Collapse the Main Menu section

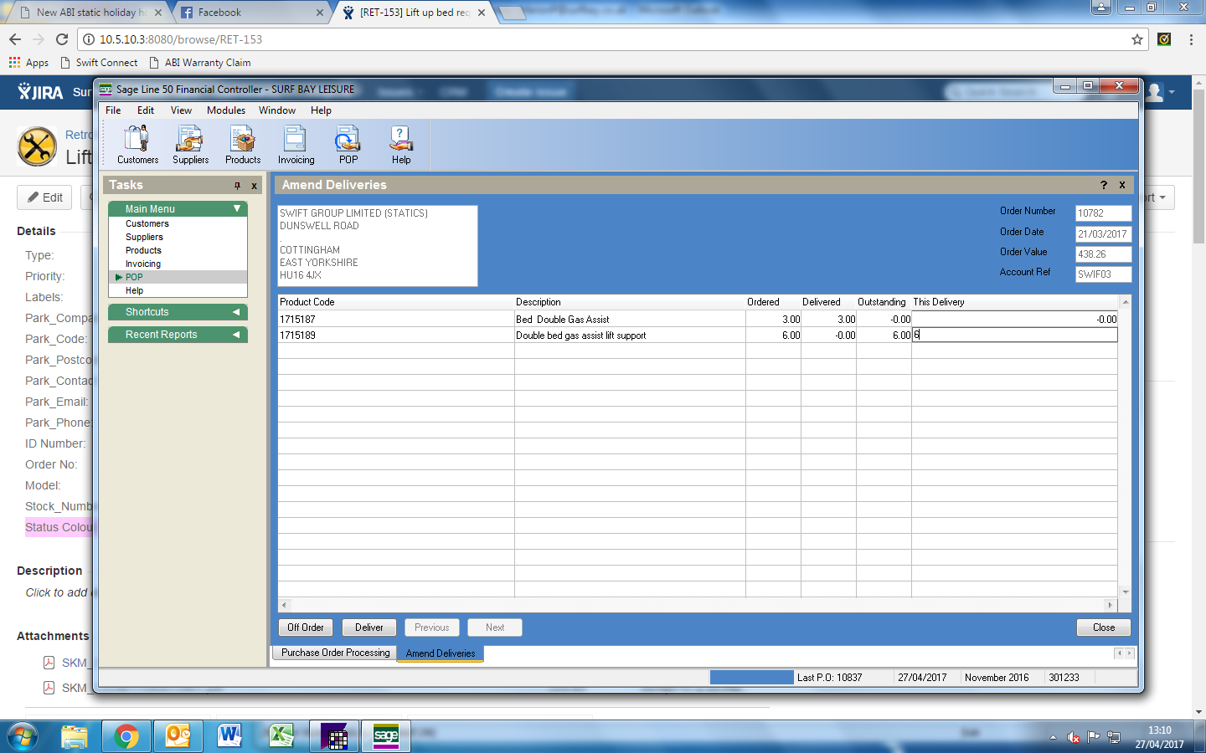click(237, 208)
